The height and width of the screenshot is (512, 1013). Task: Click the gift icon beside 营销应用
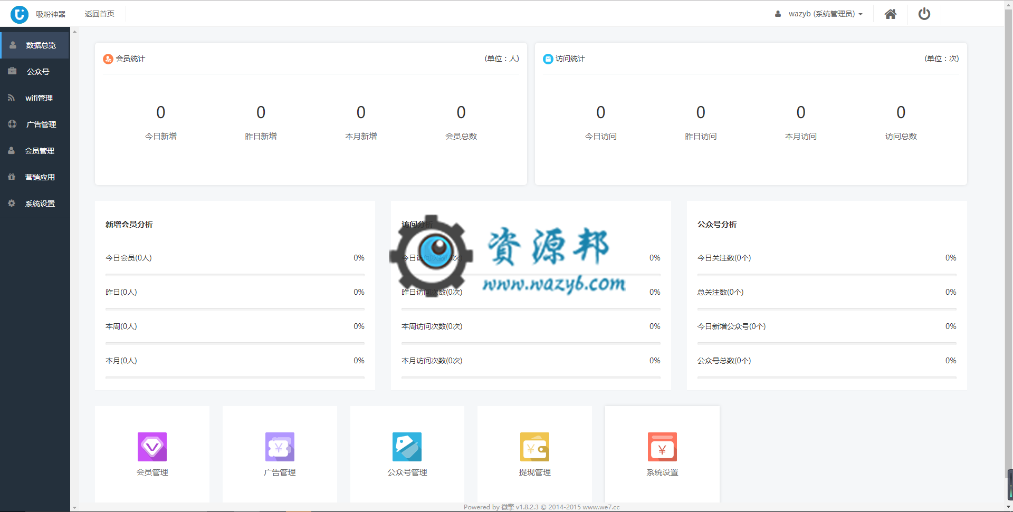point(12,177)
